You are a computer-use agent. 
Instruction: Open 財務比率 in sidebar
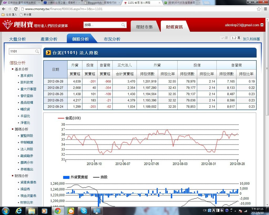[x=27, y=202]
